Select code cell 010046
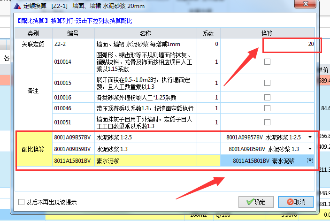The height and width of the screenshot is (221, 330). pyautogui.click(x=73, y=108)
